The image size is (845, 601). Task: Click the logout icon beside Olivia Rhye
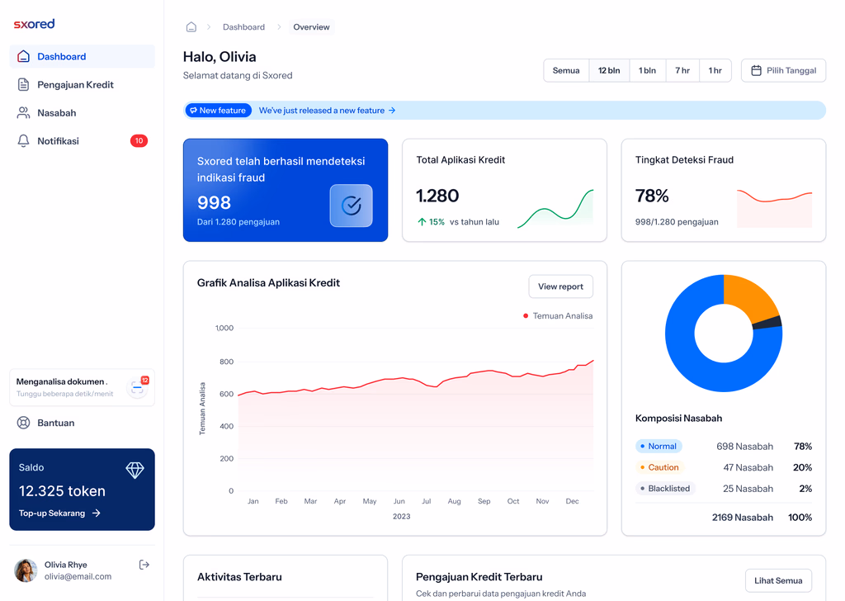pos(144,565)
